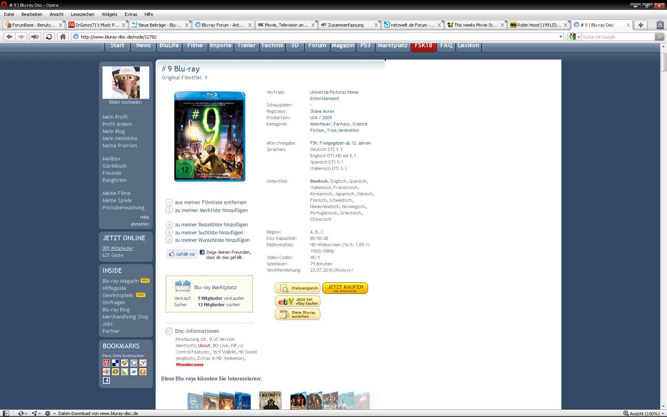
Task: Go to the browser Home page
Action: tap(63, 37)
